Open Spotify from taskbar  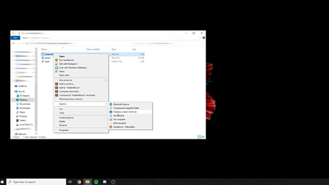pyautogui.click(x=96, y=182)
